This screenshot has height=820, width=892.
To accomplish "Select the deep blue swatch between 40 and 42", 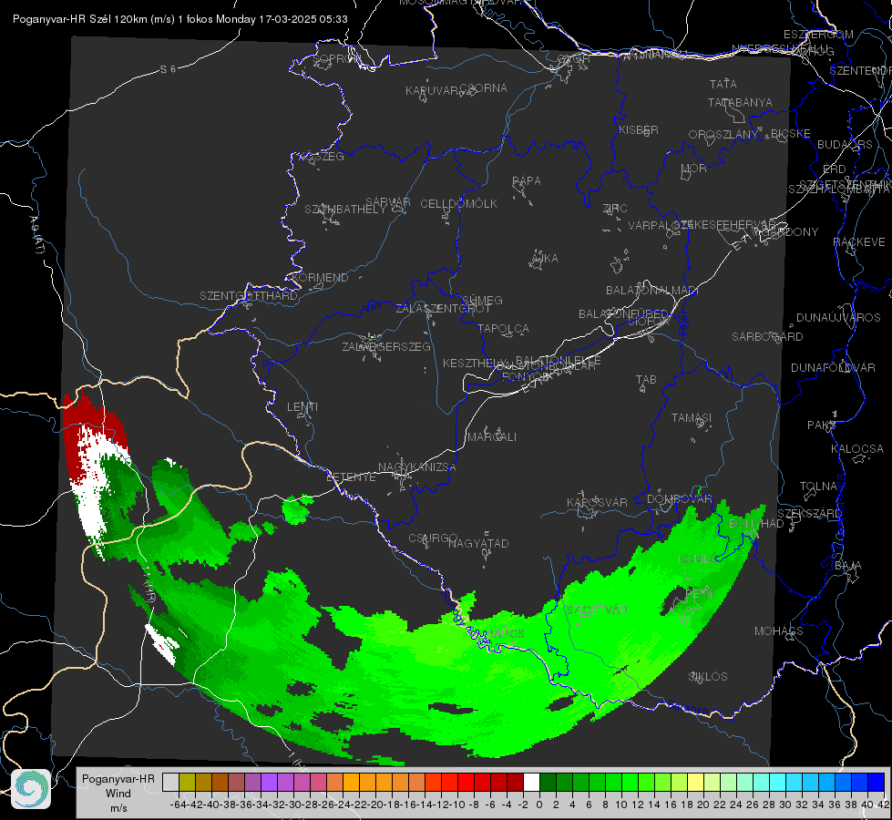I will 877,782.
